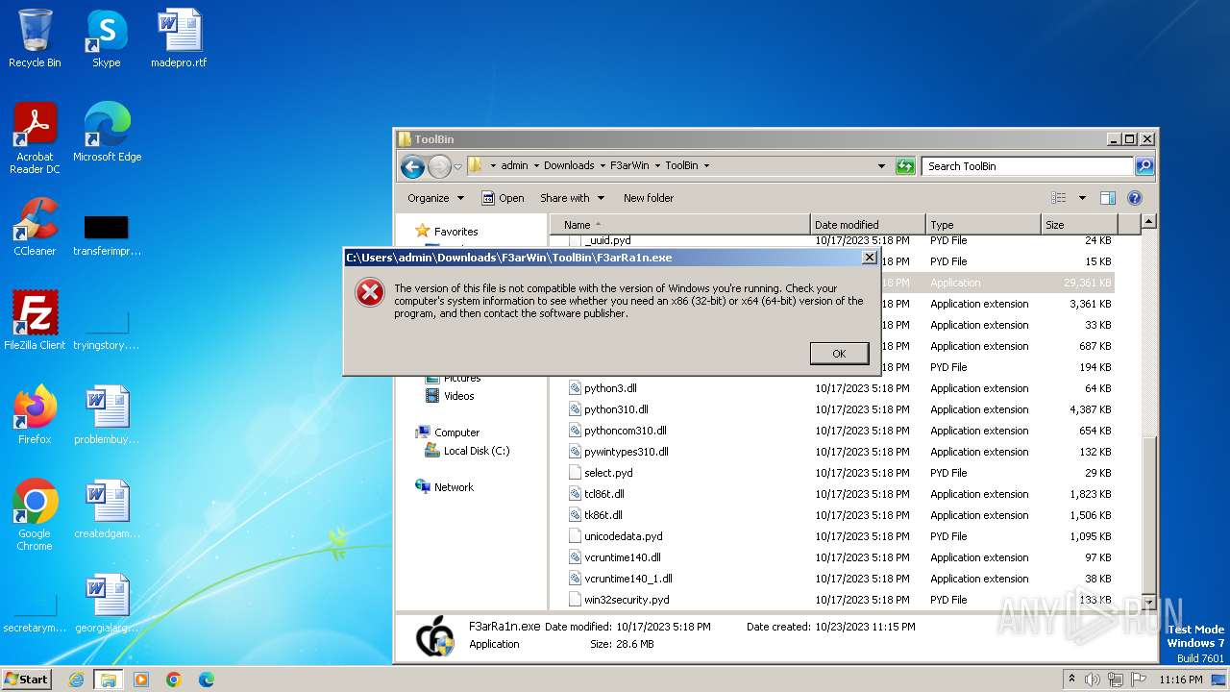Select Local Disk (C:) in navigation pane
The width and height of the screenshot is (1230, 692).
click(467, 451)
